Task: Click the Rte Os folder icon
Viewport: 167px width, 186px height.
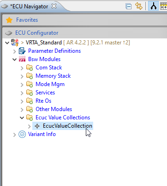Action: click(30, 101)
